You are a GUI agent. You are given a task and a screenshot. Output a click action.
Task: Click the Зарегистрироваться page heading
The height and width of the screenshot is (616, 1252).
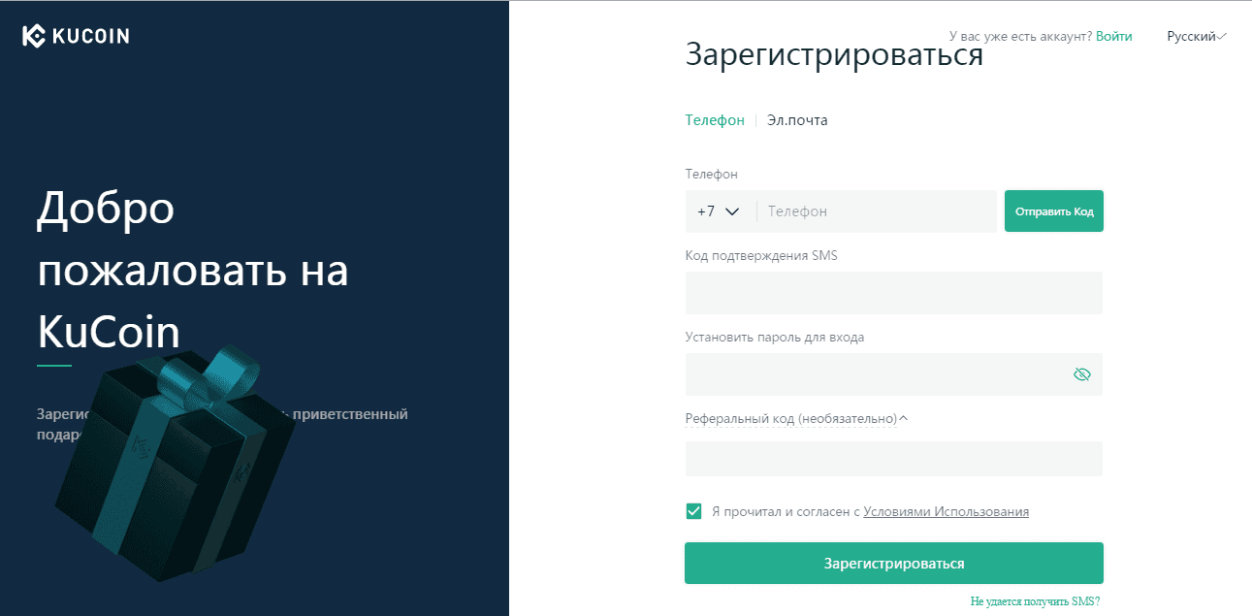click(x=834, y=54)
